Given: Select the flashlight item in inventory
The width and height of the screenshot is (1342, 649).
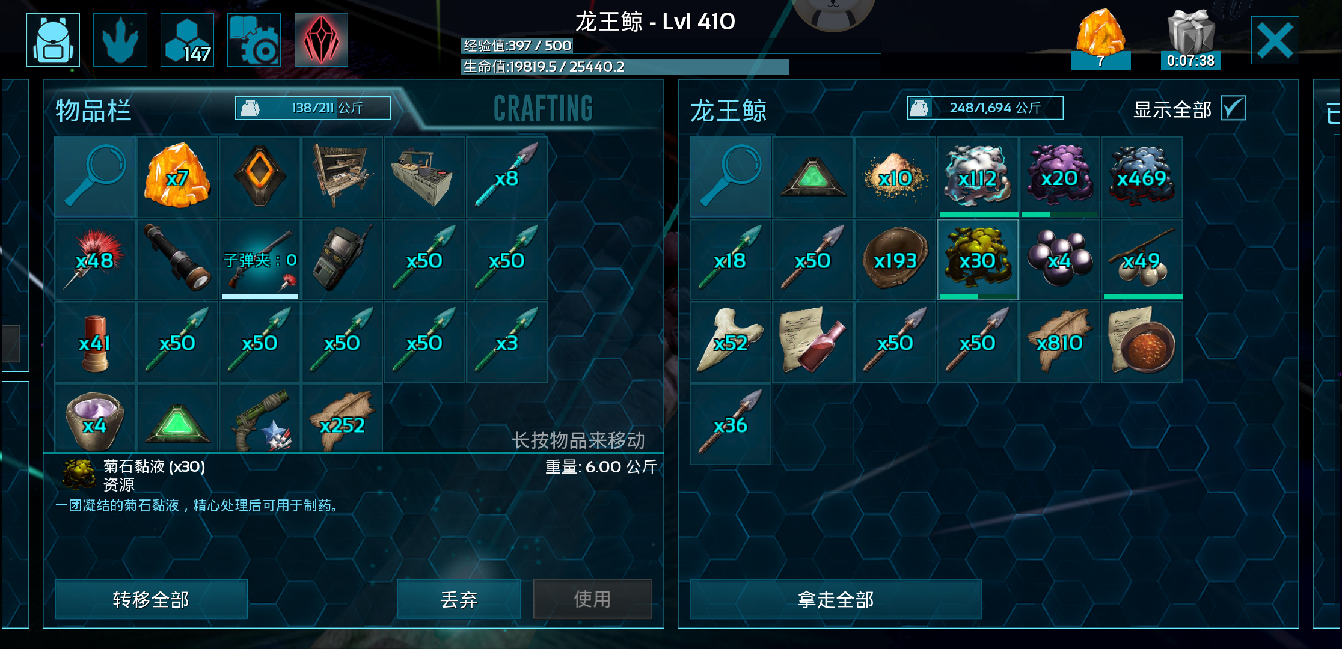Looking at the screenshot, I should [x=177, y=260].
